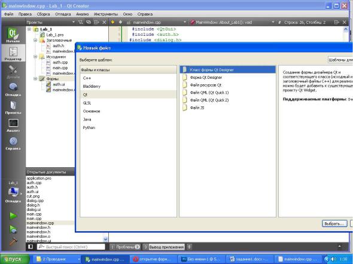Split the Projects side panel
Image resolution: width=353 pixels, height=264 pixels.
click(x=96, y=22)
